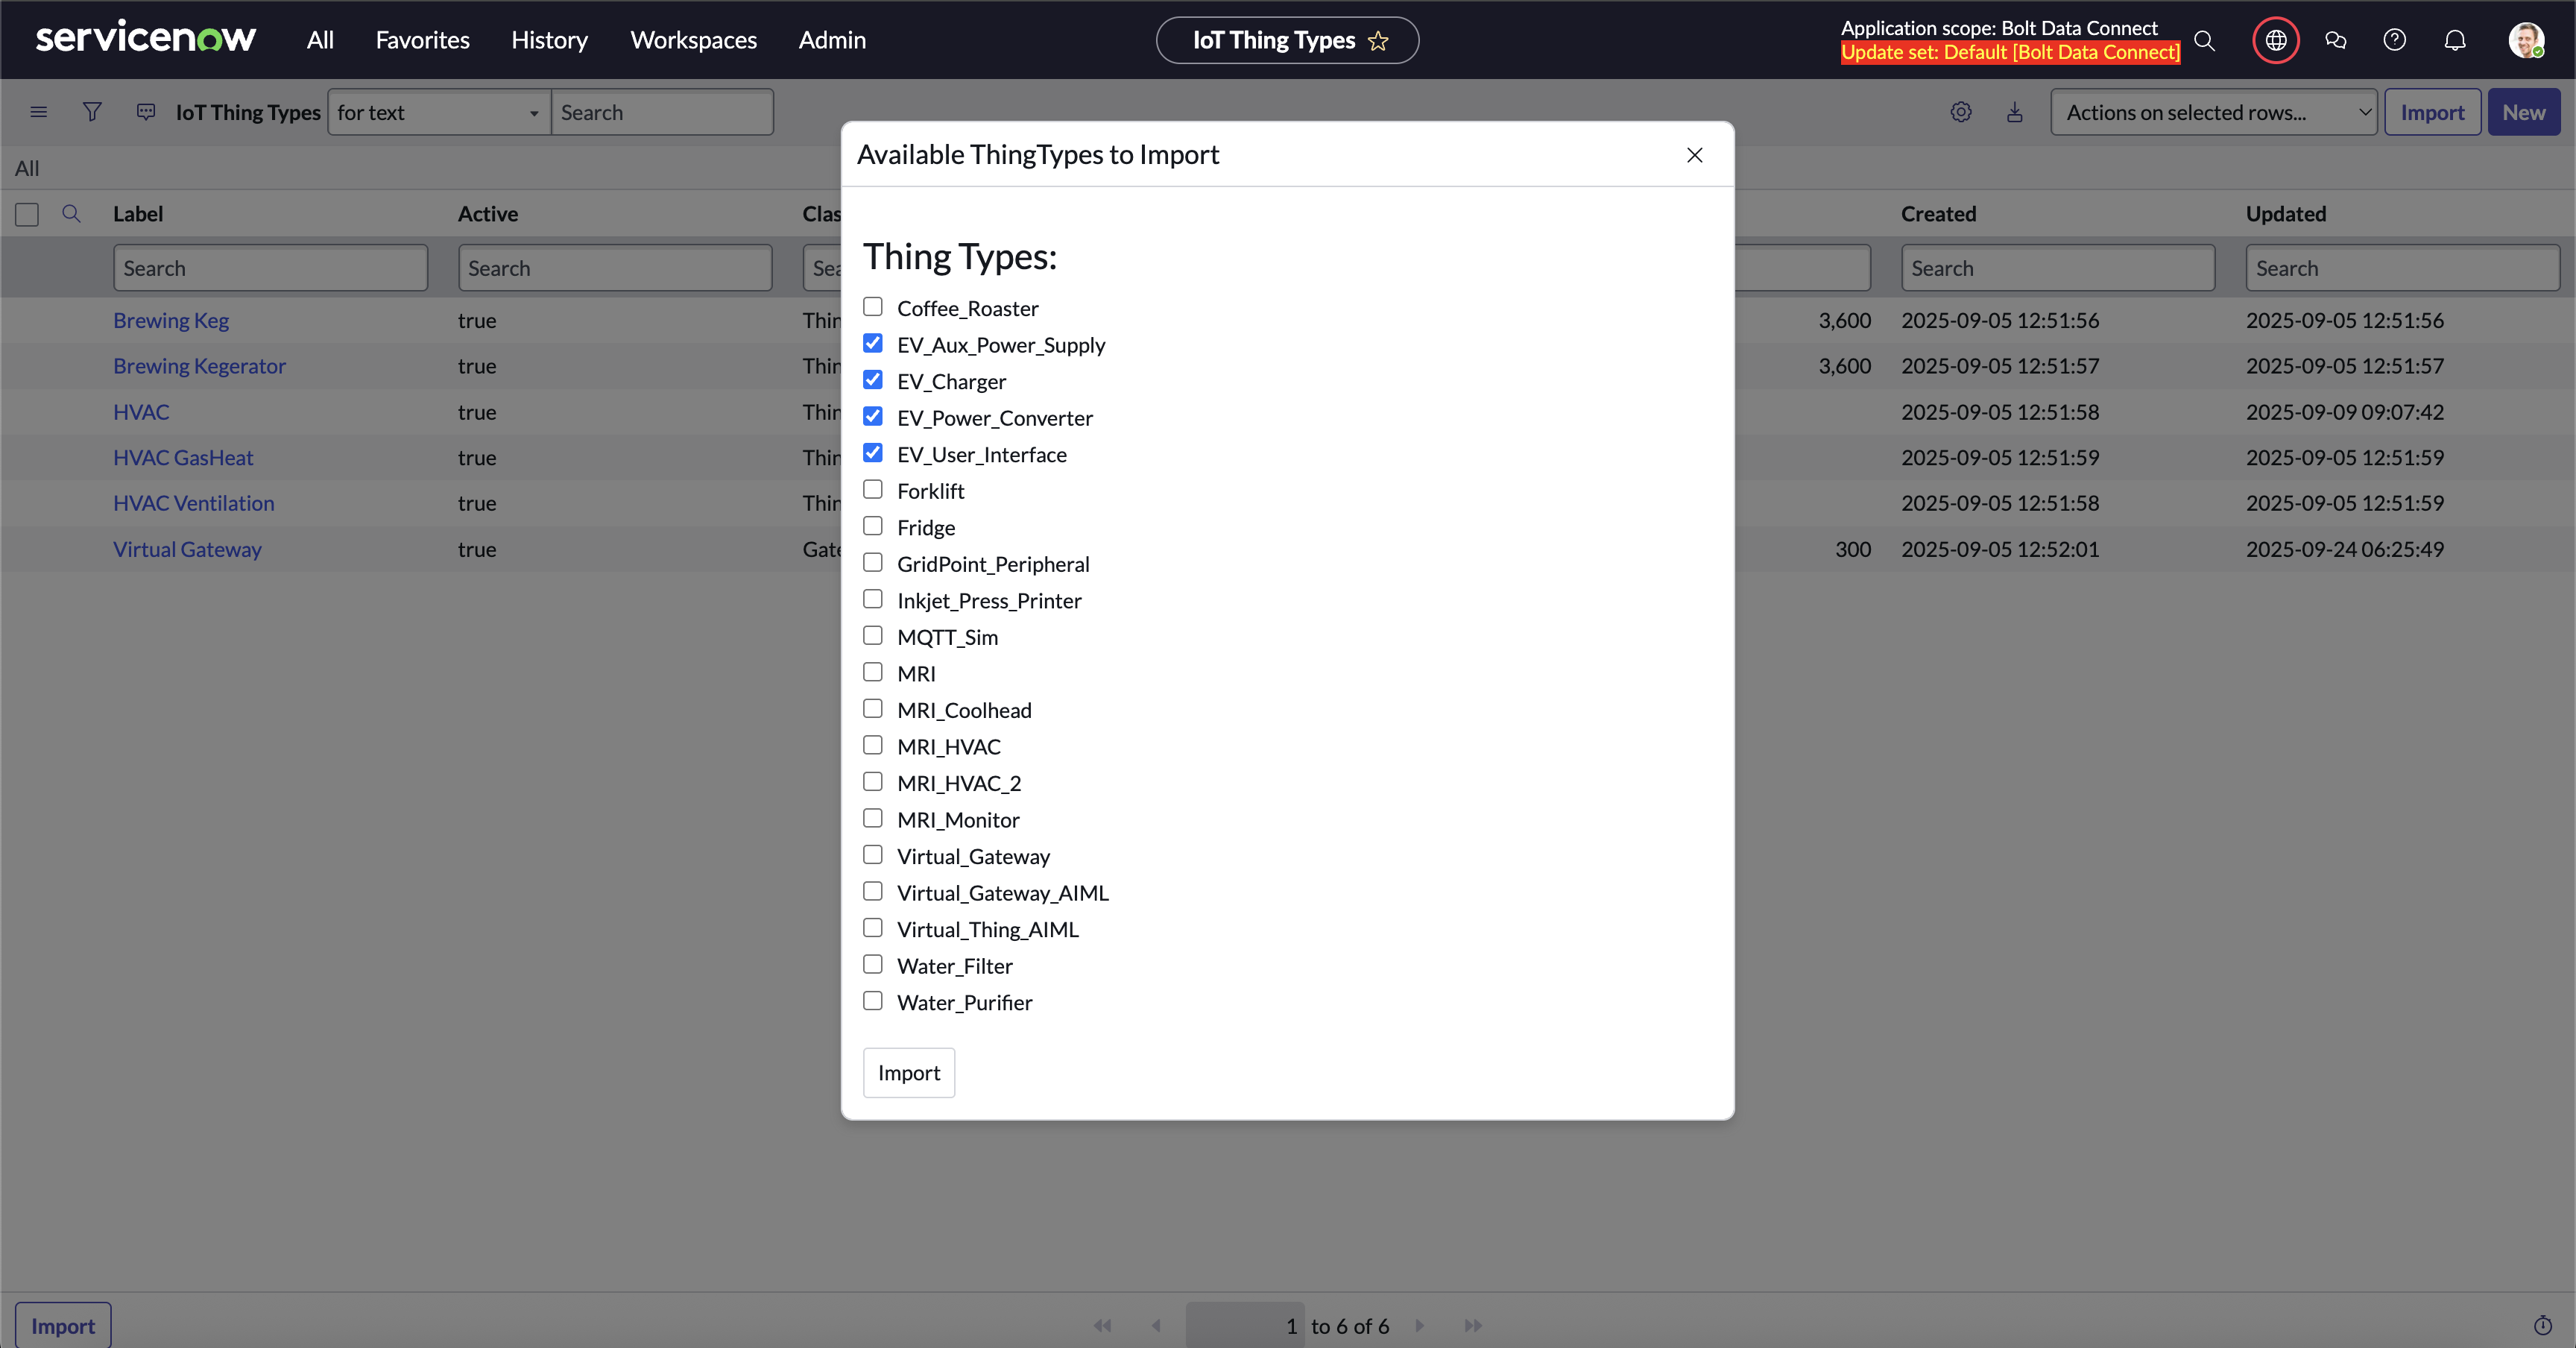Uncheck the EV_Charger checkbox

click(873, 379)
